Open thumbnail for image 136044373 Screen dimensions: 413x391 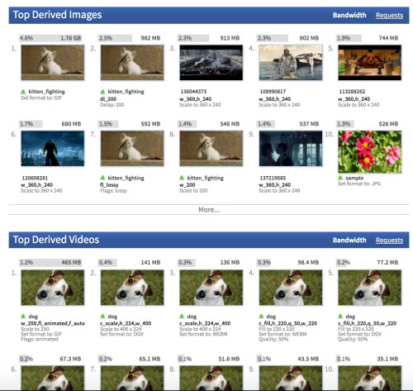211,63
